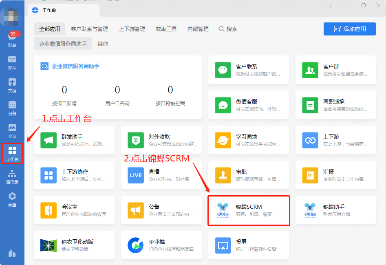
Task: Open 通讯录 contacts in the sidebar
Action: click(12, 177)
